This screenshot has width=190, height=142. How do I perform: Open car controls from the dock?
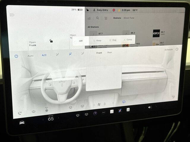22,123
